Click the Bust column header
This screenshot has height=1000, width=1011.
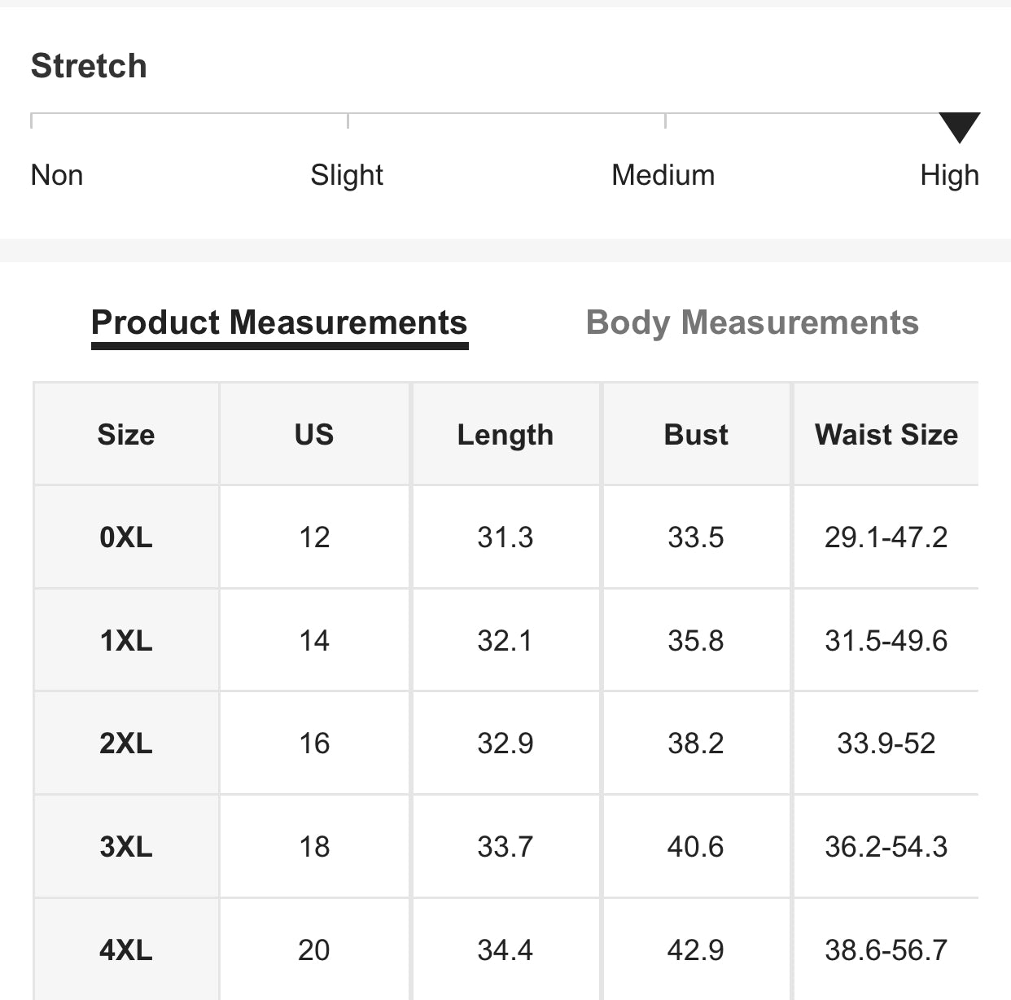click(696, 435)
